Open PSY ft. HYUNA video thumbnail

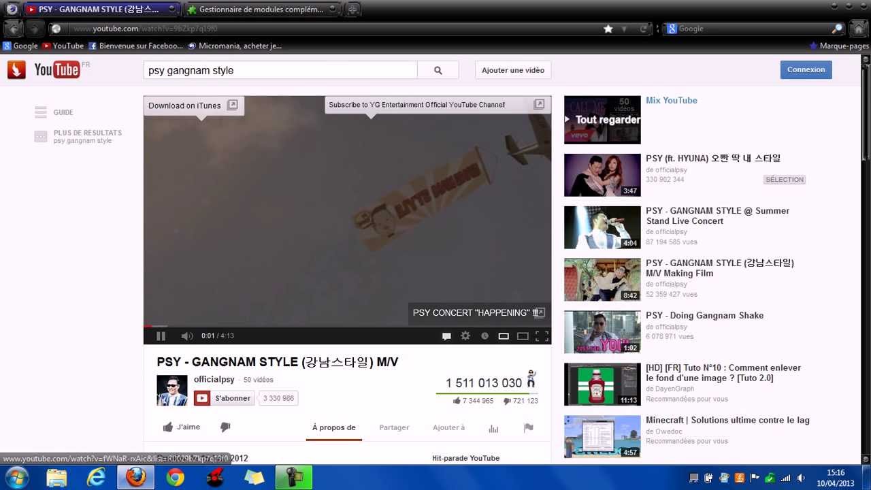(x=602, y=175)
